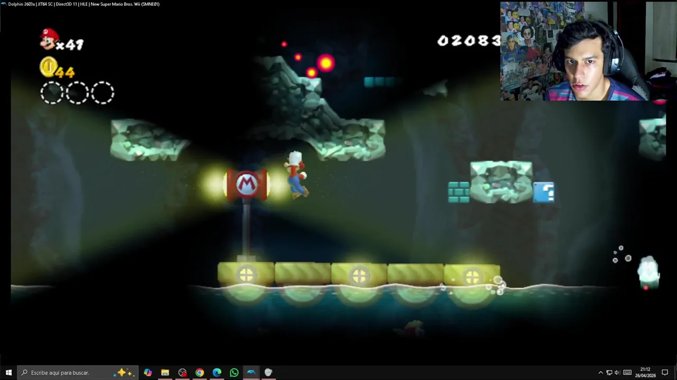Open Google Chrome from the taskbar

199,373
